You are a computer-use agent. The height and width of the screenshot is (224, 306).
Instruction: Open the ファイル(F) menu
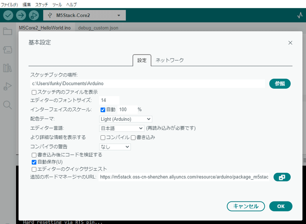coord(9,5)
